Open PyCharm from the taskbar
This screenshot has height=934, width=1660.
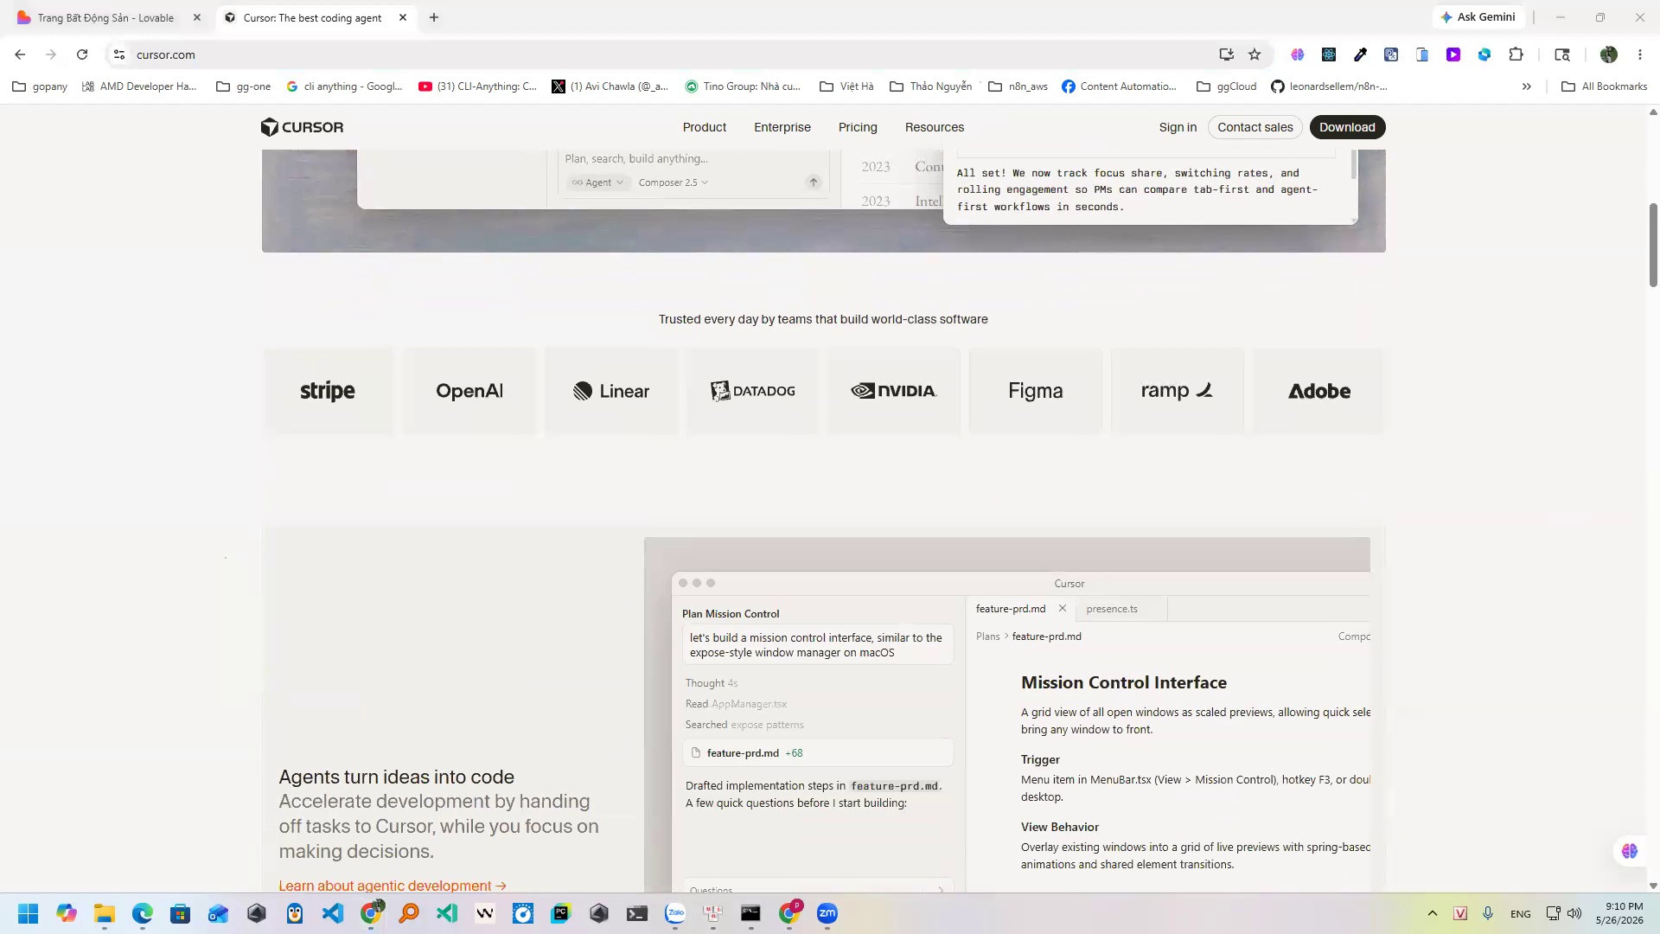click(561, 913)
